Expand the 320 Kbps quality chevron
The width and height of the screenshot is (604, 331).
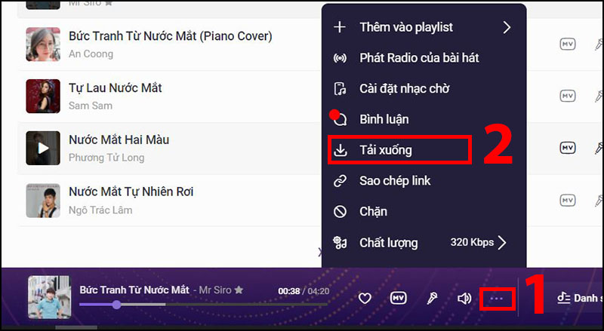click(502, 243)
